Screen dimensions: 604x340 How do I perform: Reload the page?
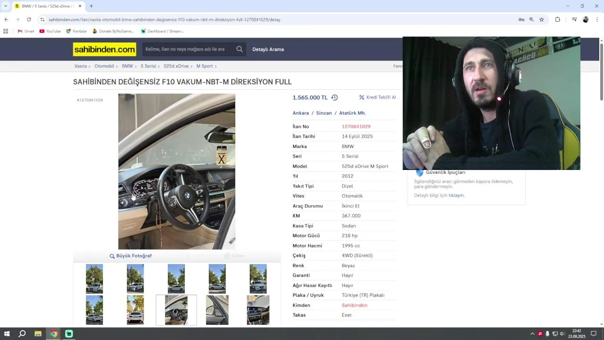point(29,19)
